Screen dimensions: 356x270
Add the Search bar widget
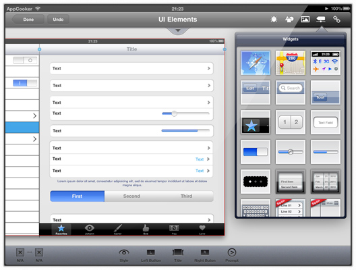[291, 92]
